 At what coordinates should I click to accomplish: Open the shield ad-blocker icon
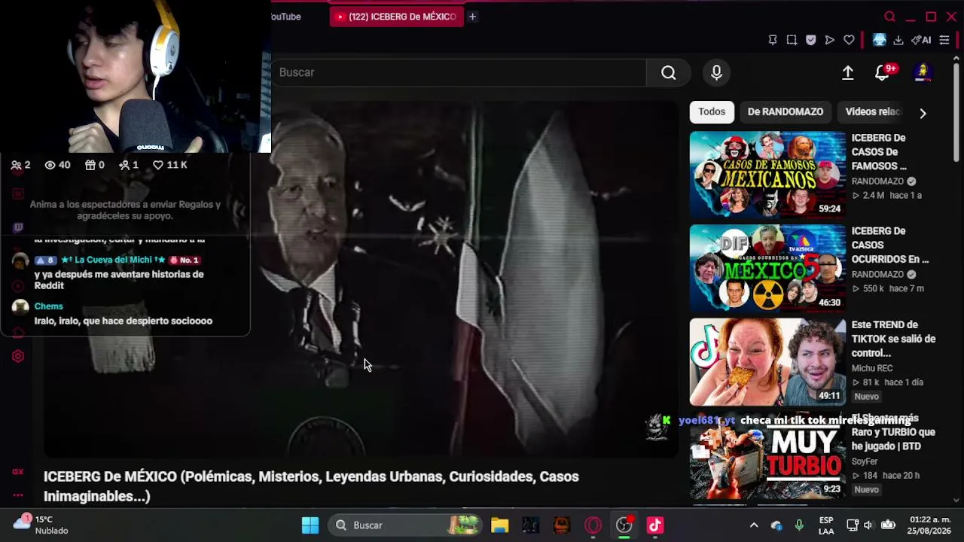tap(811, 40)
